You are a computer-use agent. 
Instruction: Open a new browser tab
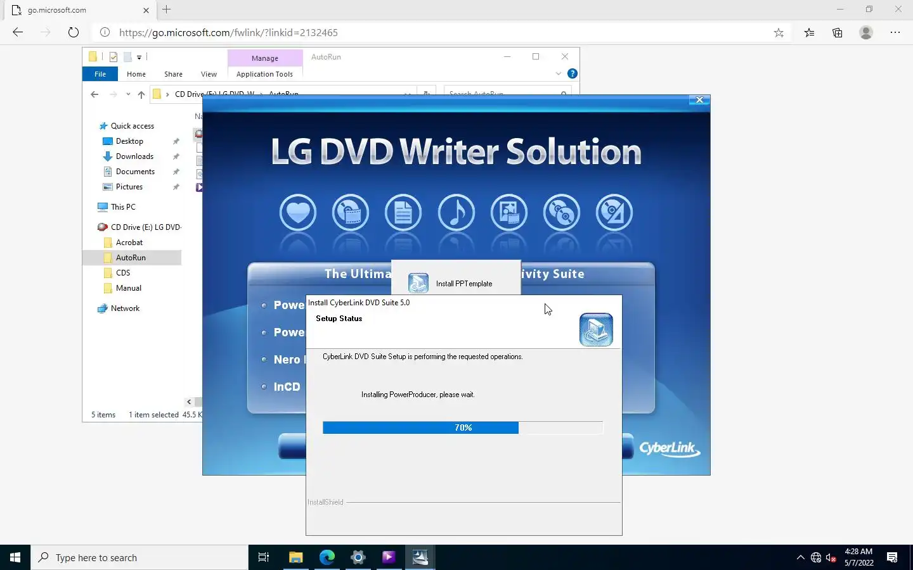pos(166,9)
